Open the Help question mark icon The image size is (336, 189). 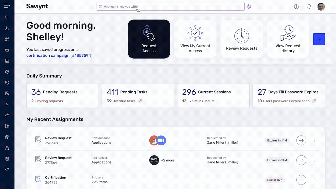[296, 7]
